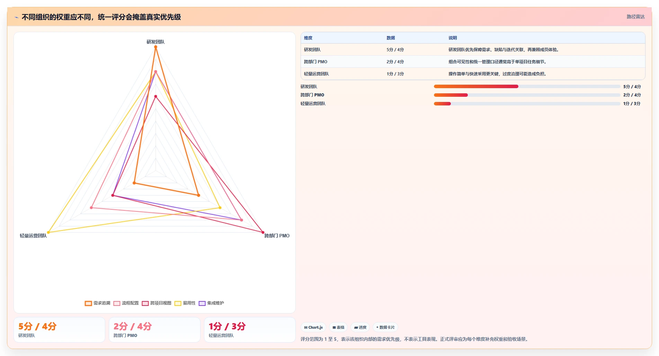Screen dimensions: 659x356
Task: Click the 跨部门 PMO label beside progress bar
Action: [312, 95]
